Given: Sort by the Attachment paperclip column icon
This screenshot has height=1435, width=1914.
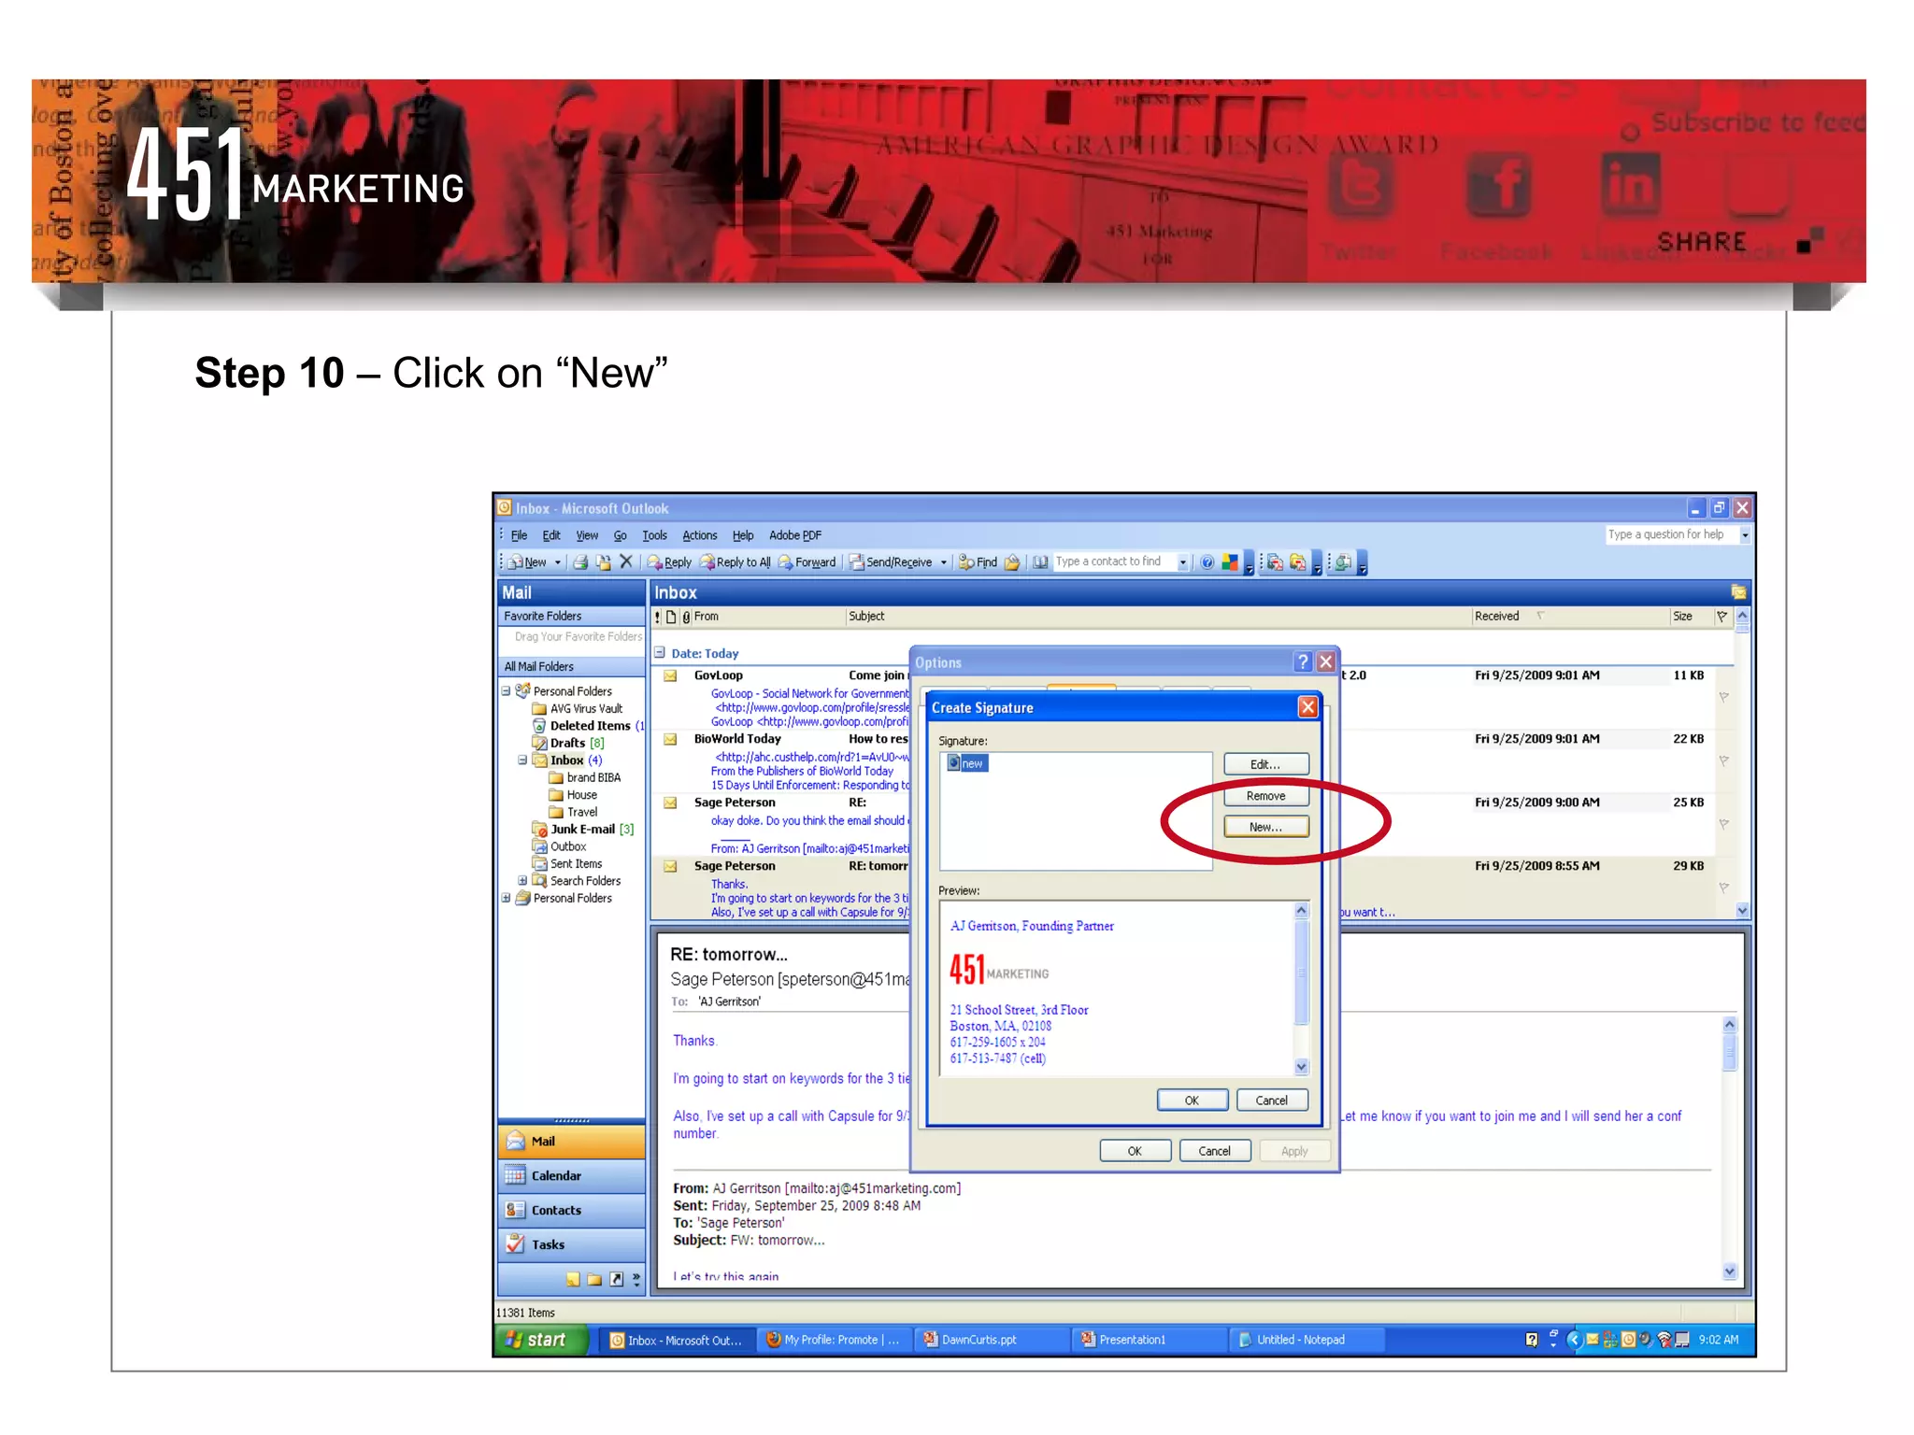Looking at the screenshot, I should click(x=686, y=617).
